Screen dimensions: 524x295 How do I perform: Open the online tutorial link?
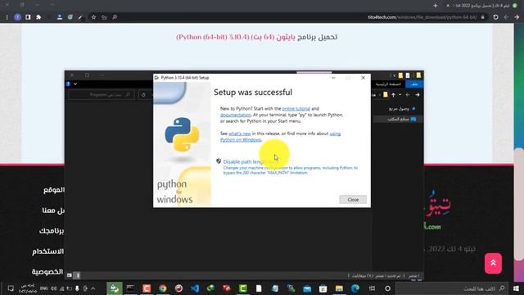296,109
